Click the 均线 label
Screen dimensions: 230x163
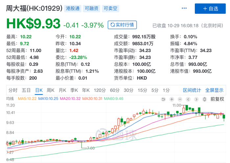(10, 98)
